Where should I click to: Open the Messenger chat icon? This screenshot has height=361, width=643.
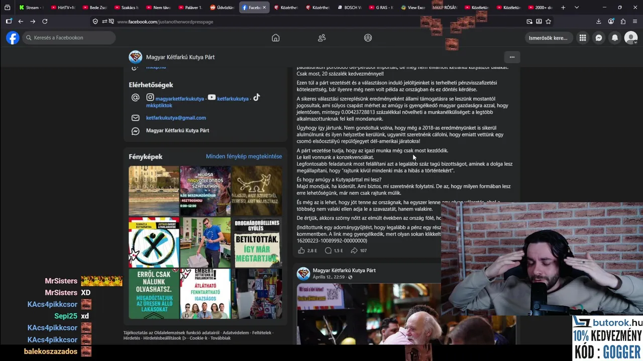click(599, 38)
